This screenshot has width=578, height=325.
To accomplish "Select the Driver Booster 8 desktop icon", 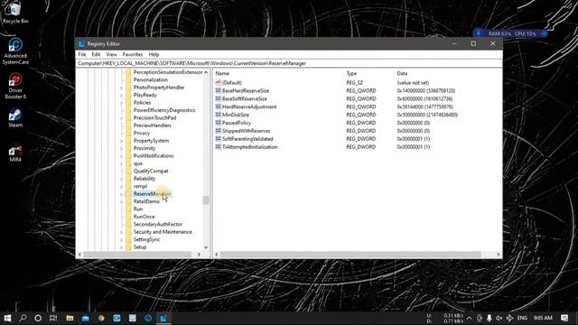I will (x=15, y=86).
